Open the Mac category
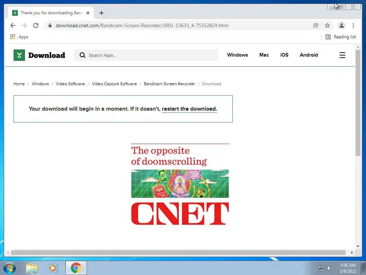 264,55
